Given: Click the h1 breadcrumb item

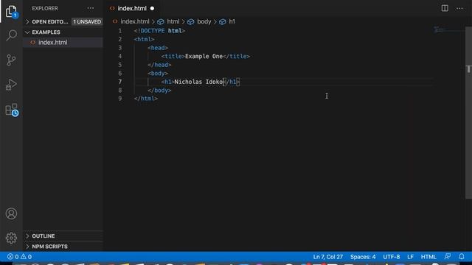Looking at the screenshot, I should [232, 21].
